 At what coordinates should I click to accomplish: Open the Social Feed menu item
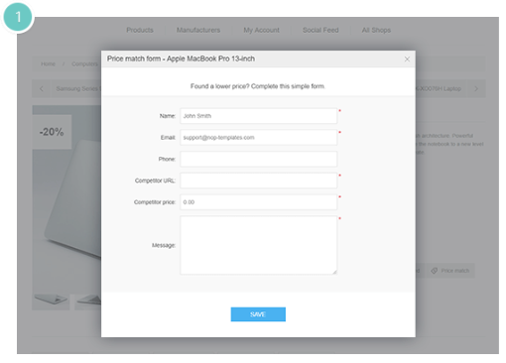click(x=320, y=30)
